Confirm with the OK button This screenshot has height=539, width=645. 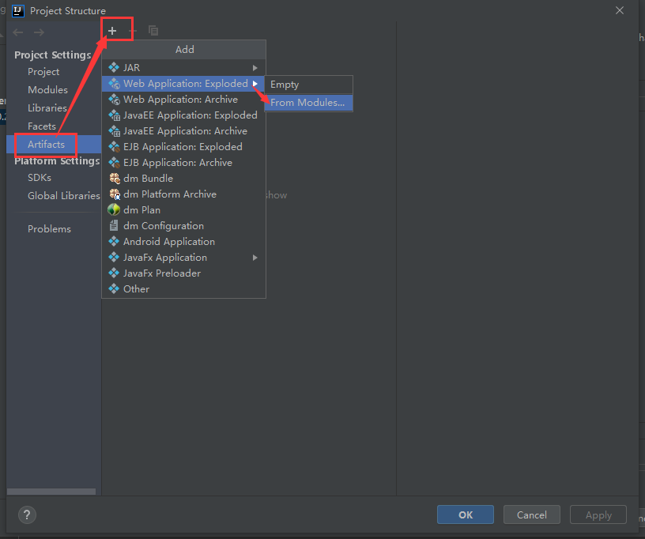pos(466,514)
